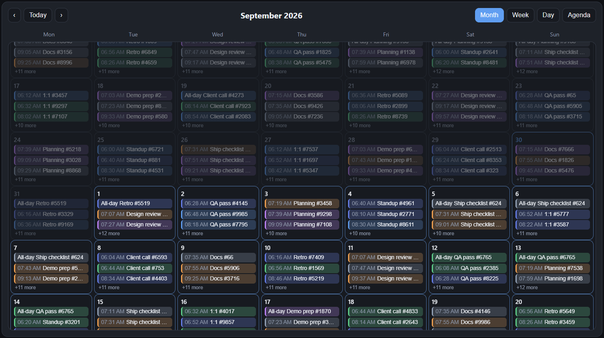Open Retro #5649 event at 06:56 AM
Screen dimensions: 604x338
[x=553, y=311]
